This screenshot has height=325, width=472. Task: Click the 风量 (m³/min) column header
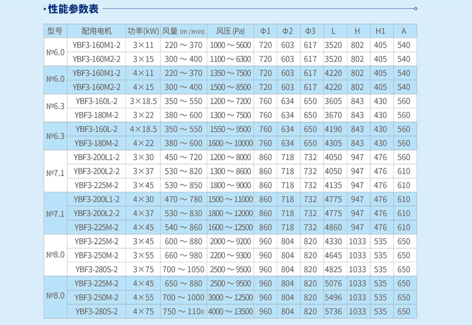(183, 31)
